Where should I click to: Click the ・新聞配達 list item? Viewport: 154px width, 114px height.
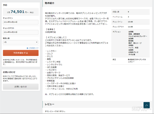(x=50, y=81)
